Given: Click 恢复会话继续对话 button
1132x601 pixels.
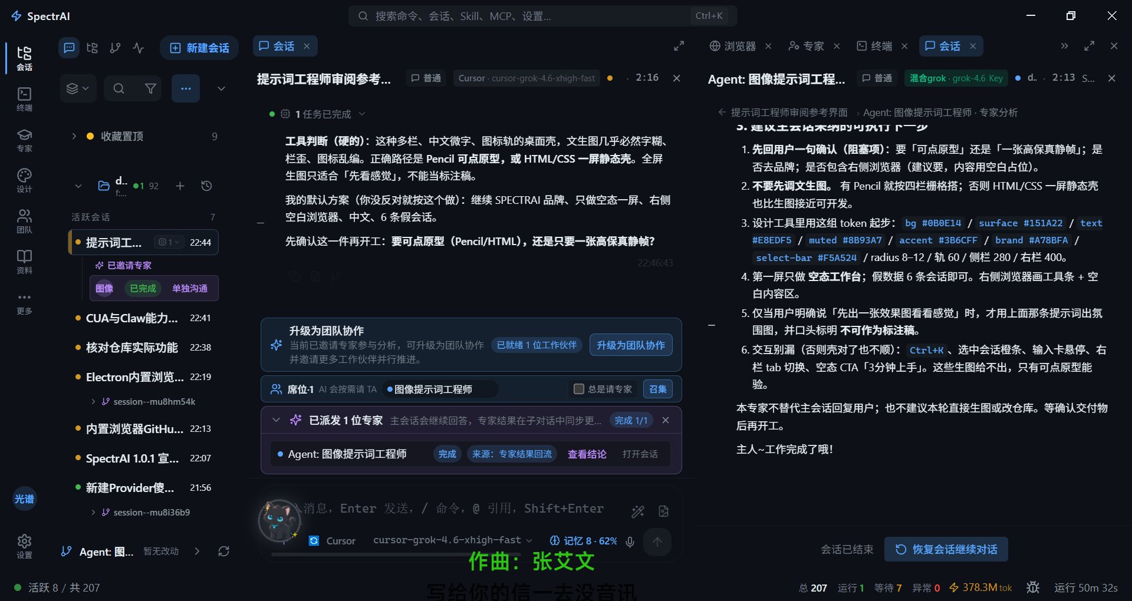Looking at the screenshot, I should 946,549.
